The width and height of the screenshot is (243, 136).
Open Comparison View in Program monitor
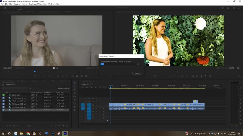206,76
